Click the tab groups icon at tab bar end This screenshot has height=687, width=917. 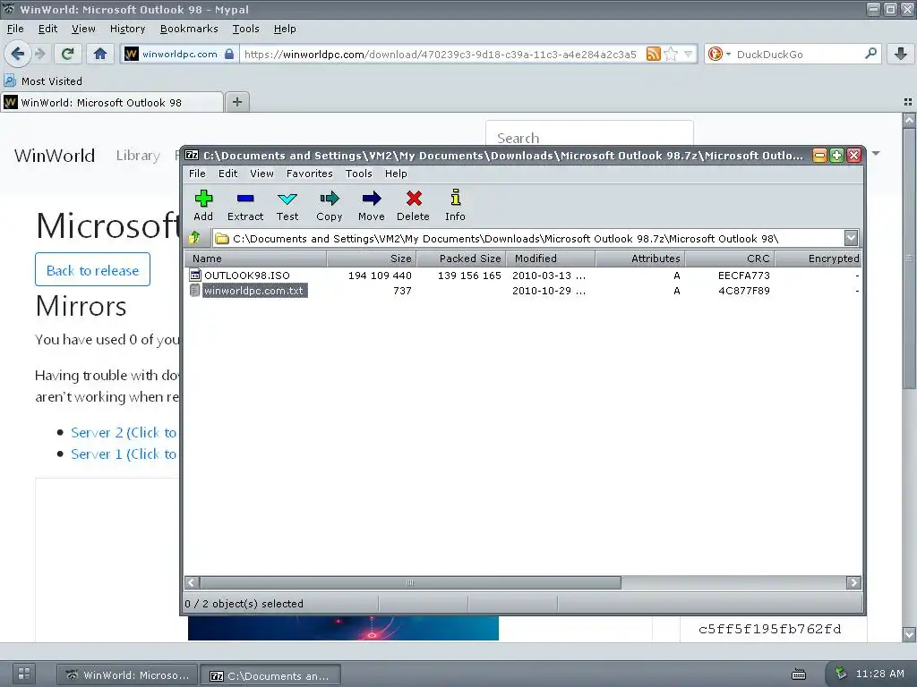pyautogui.click(x=908, y=102)
